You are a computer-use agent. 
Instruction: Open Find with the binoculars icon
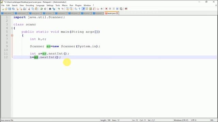click(x=50, y=9)
